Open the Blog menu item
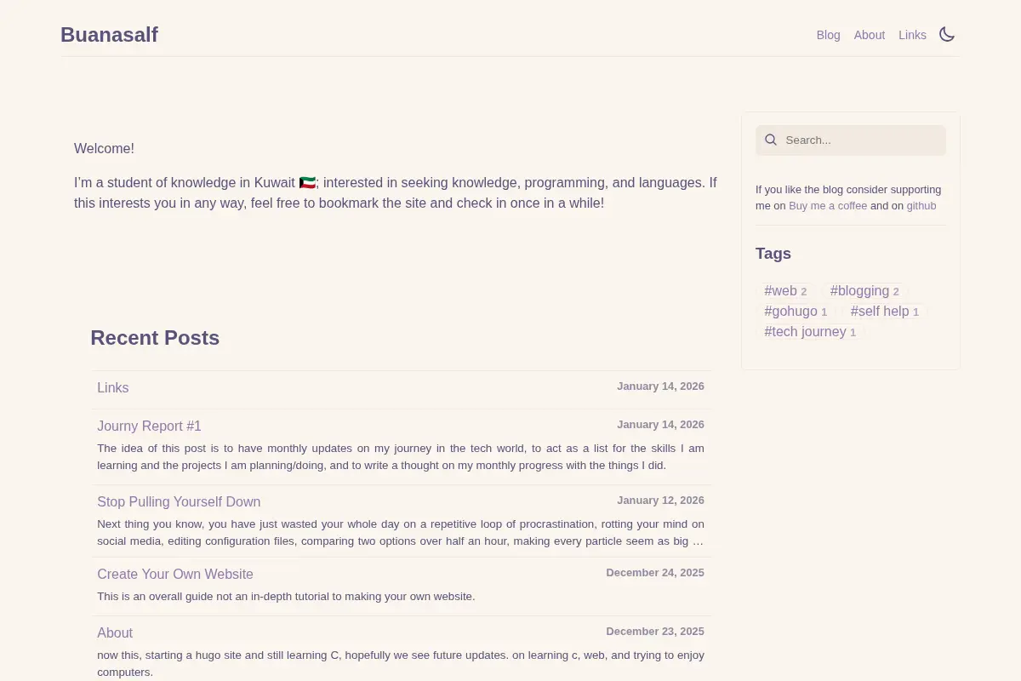The height and width of the screenshot is (681, 1021). coord(828,35)
